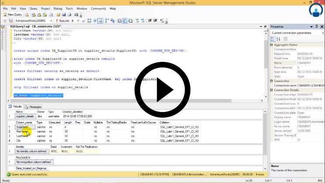Parse the query with the checkmark icon
Screen dimensions: 325x183
[83, 20]
